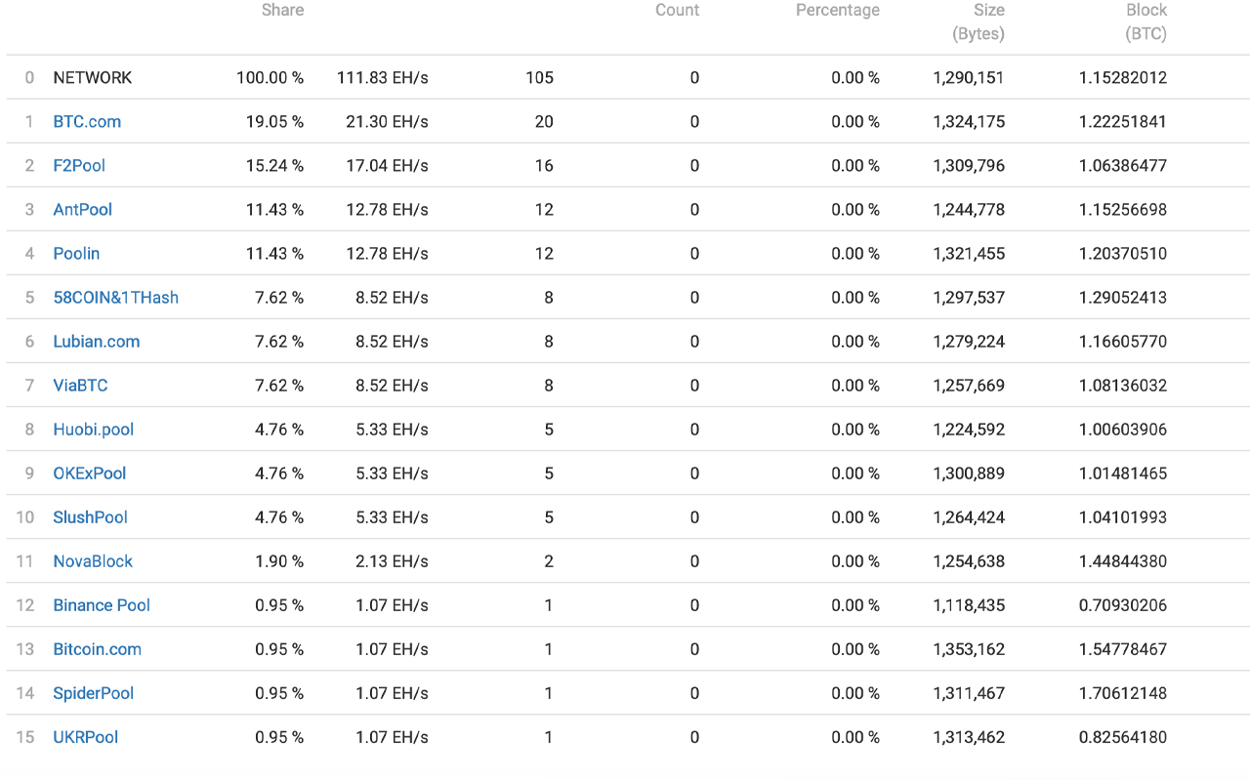Open the Bitcoin.com pool link
Screen dimensions: 1250x781
[97, 648]
